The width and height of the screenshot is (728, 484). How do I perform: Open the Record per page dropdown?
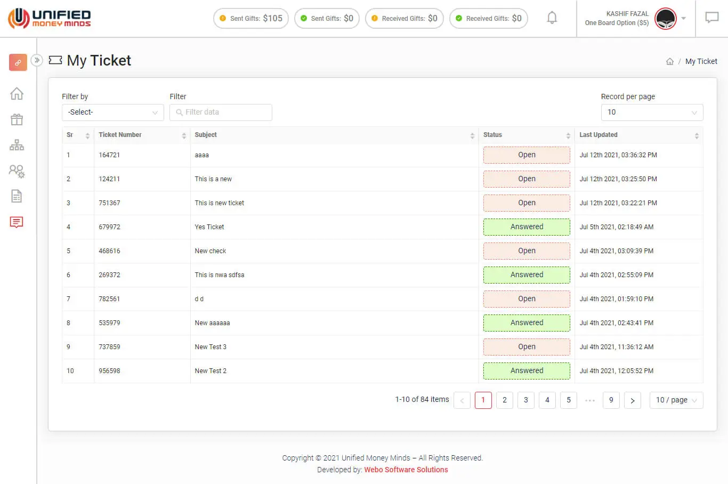coord(651,112)
